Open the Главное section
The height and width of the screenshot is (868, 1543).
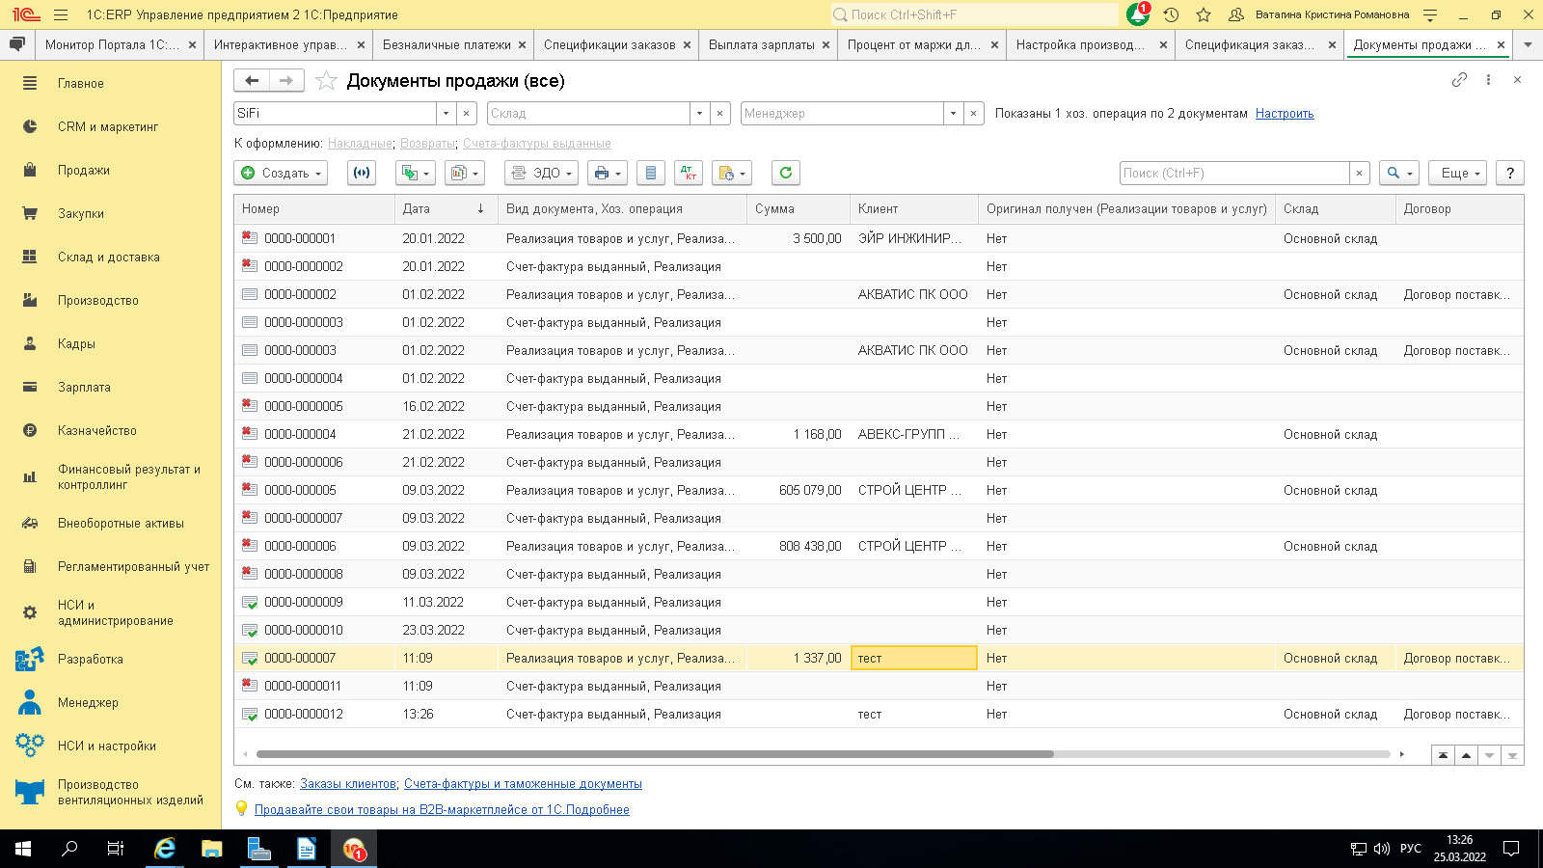point(81,84)
